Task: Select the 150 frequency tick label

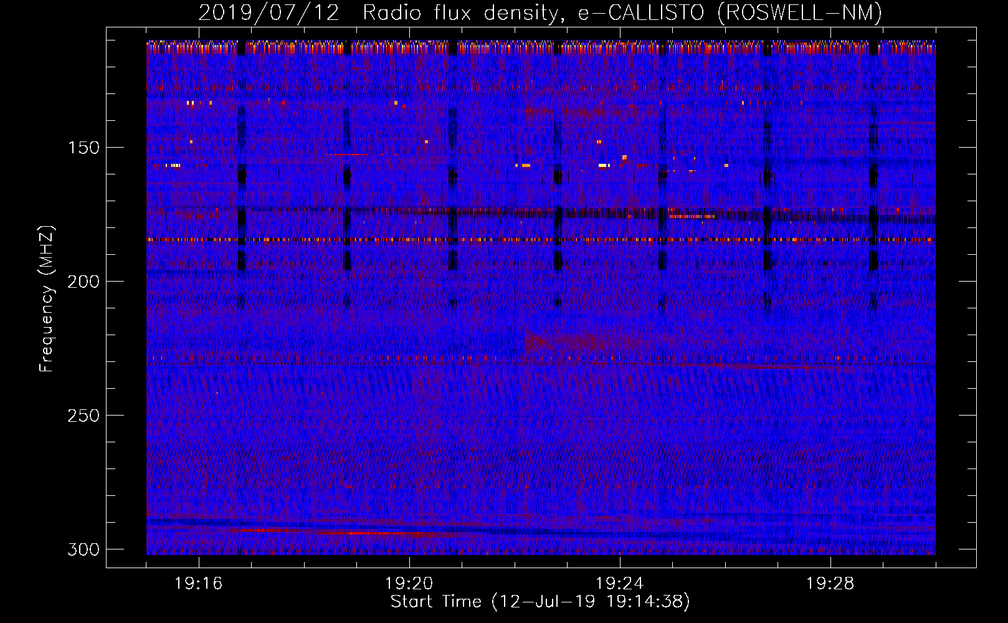Action: [83, 148]
